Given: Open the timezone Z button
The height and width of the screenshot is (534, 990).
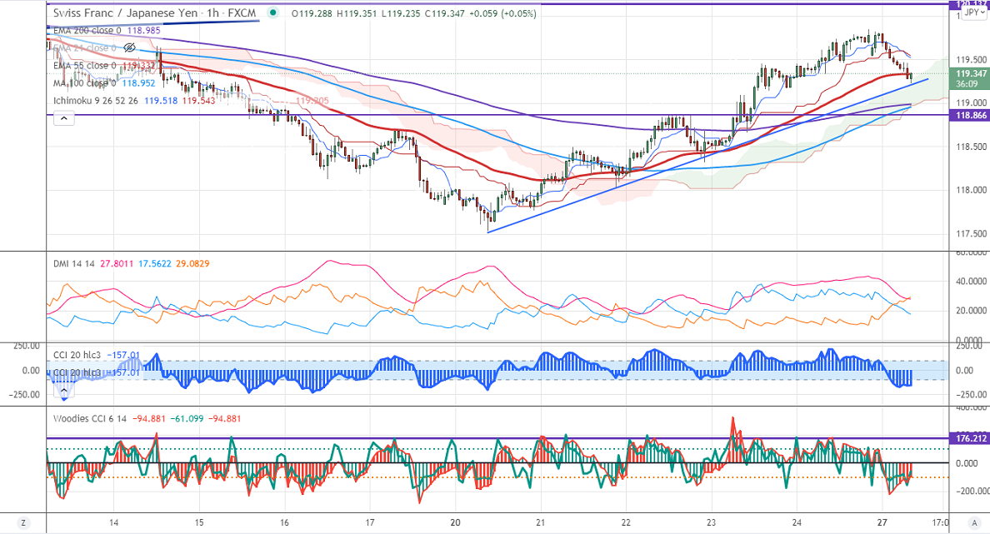Looking at the screenshot, I should point(23,522).
